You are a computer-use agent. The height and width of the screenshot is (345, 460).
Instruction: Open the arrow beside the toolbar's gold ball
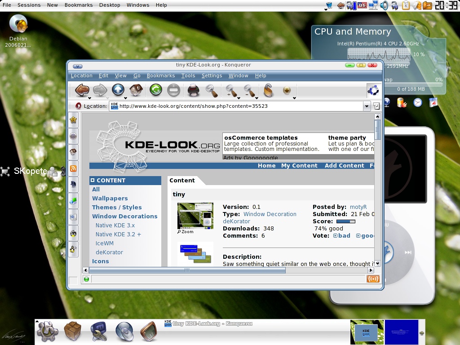click(x=294, y=98)
